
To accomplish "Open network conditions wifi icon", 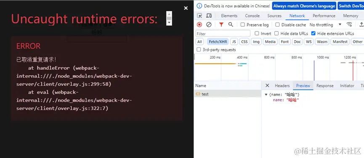I will pos(349,25).
